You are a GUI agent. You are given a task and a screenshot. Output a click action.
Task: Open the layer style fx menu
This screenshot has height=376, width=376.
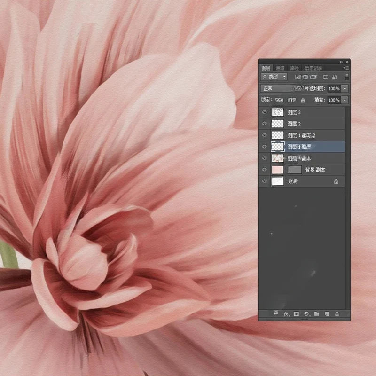[286, 314]
